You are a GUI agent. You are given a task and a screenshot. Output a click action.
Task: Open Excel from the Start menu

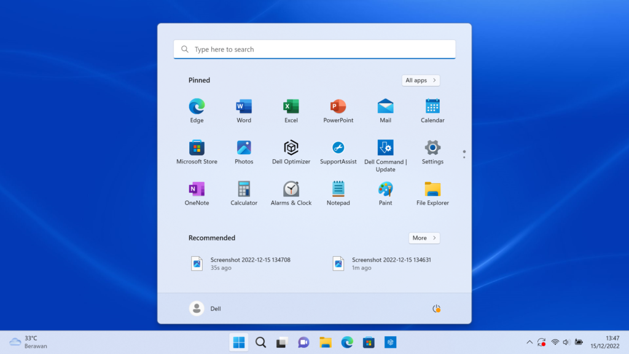click(291, 111)
